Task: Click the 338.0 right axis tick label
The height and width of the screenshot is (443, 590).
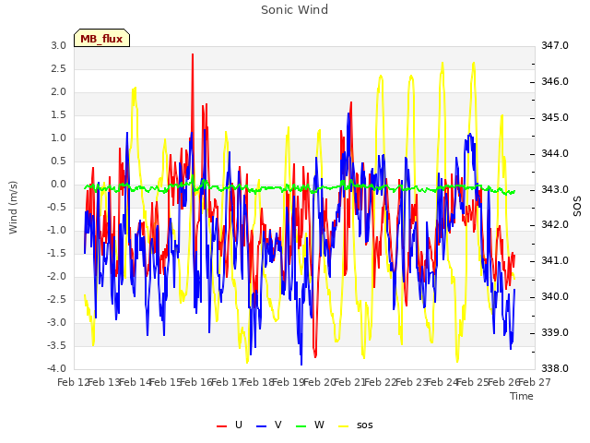Action: [555, 368]
